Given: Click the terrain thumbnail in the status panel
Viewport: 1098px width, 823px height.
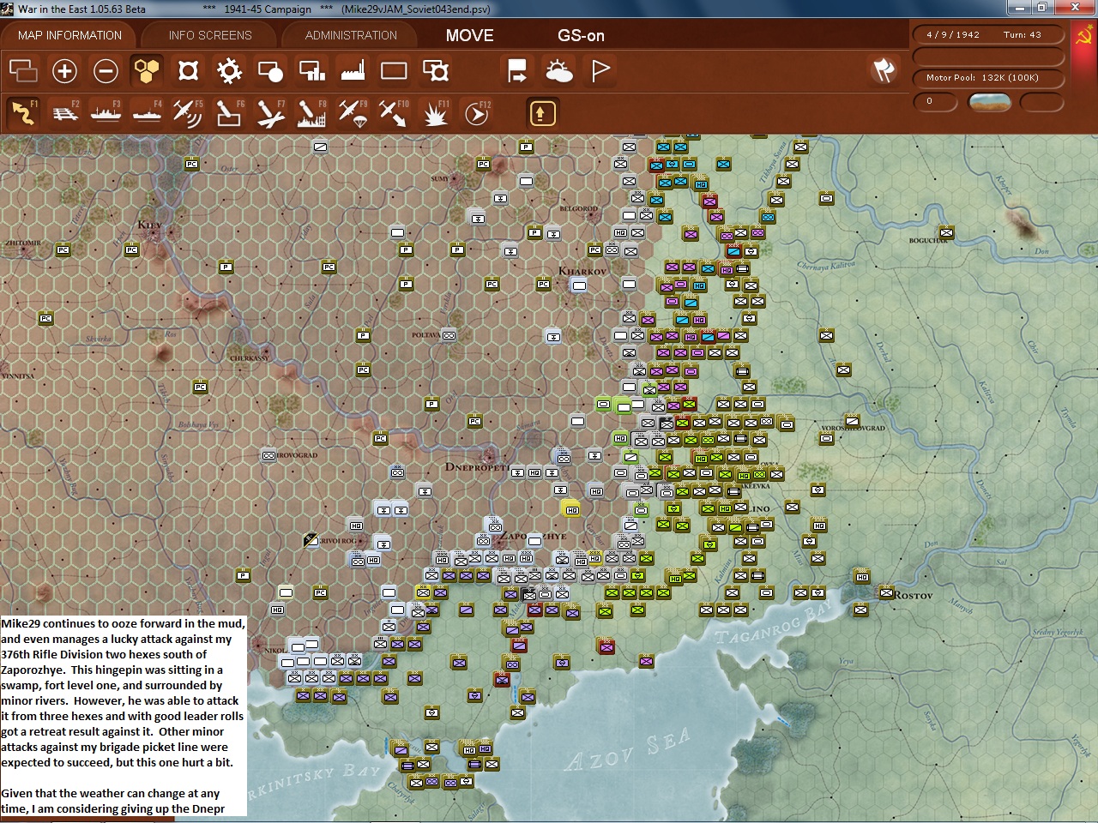Looking at the screenshot, I should pyautogui.click(x=989, y=102).
